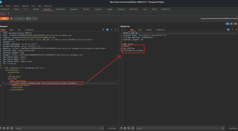
Task: Open Request pane hamburger options menu
Action: coord(116,30)
